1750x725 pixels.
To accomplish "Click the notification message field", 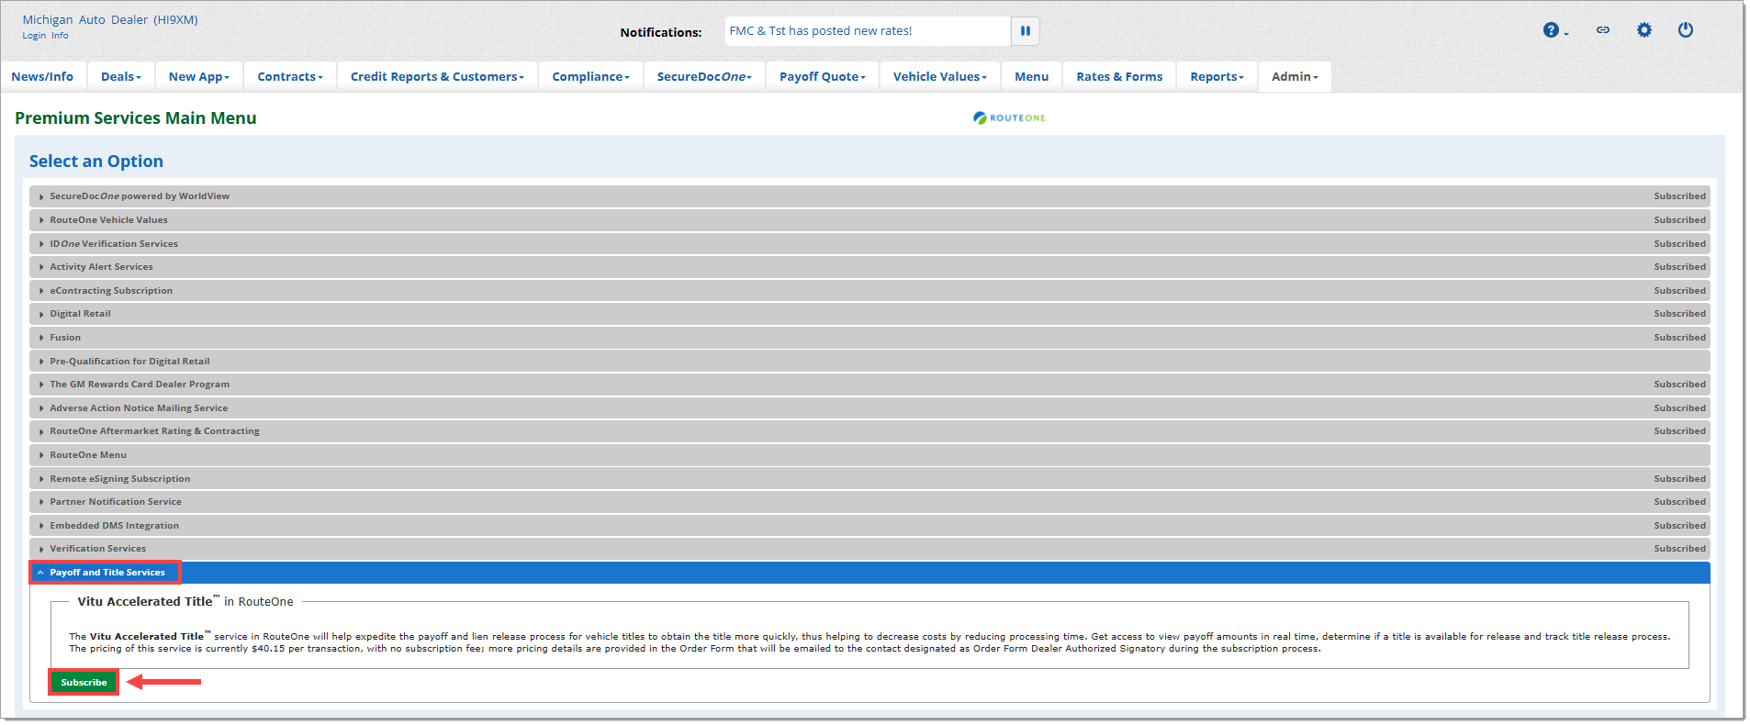I will click(x=868, y=31).
